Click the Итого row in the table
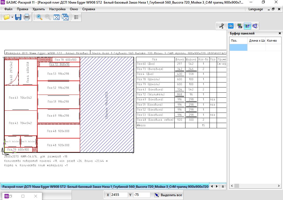283x200 pixels. pos(181,126)
